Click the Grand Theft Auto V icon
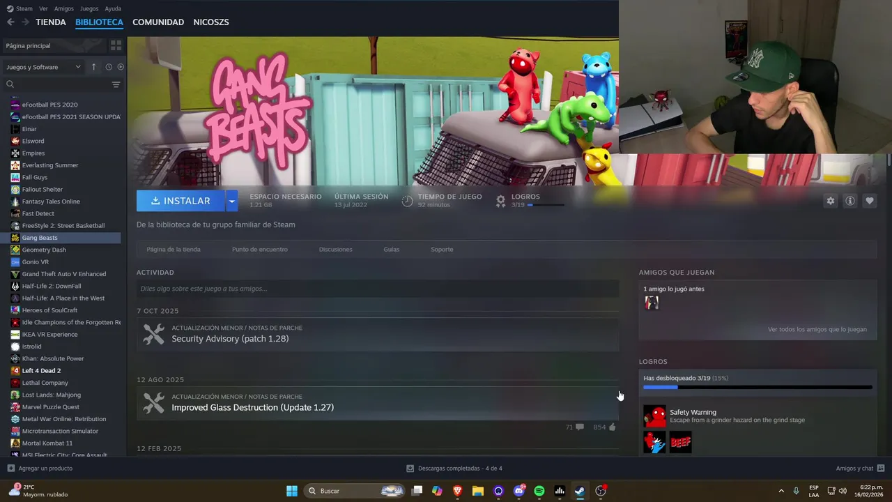Screen dimensions: 892x502 coord(15,274)
